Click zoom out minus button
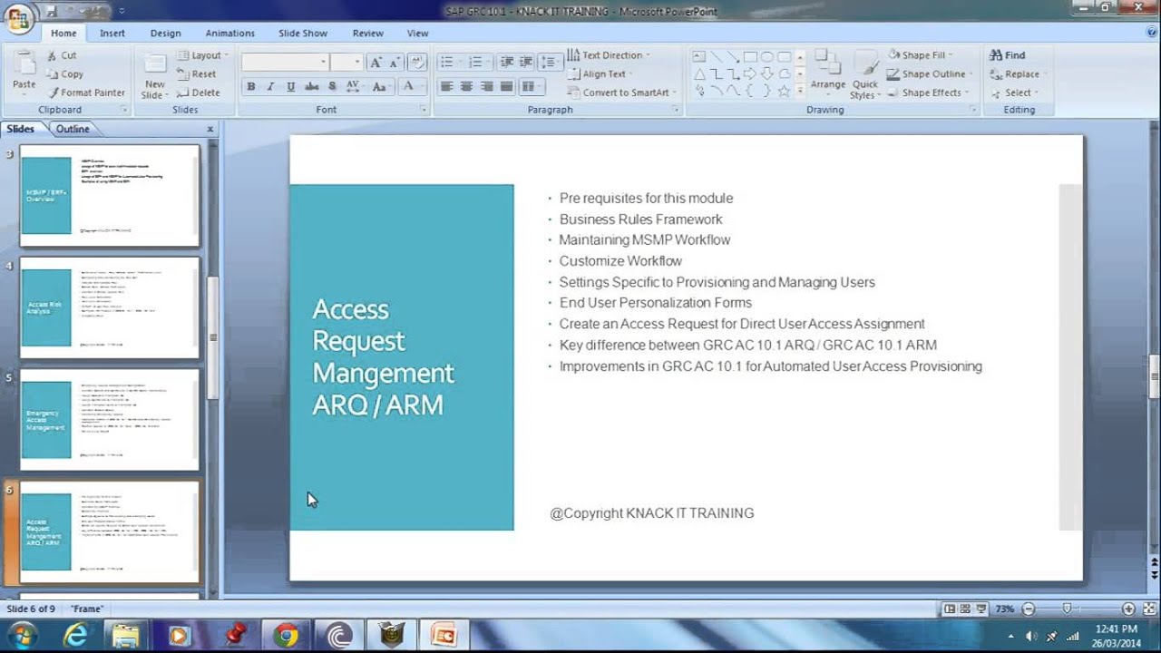The width and height of the screenshot is (1161, 653). [x=1028, y=609]
